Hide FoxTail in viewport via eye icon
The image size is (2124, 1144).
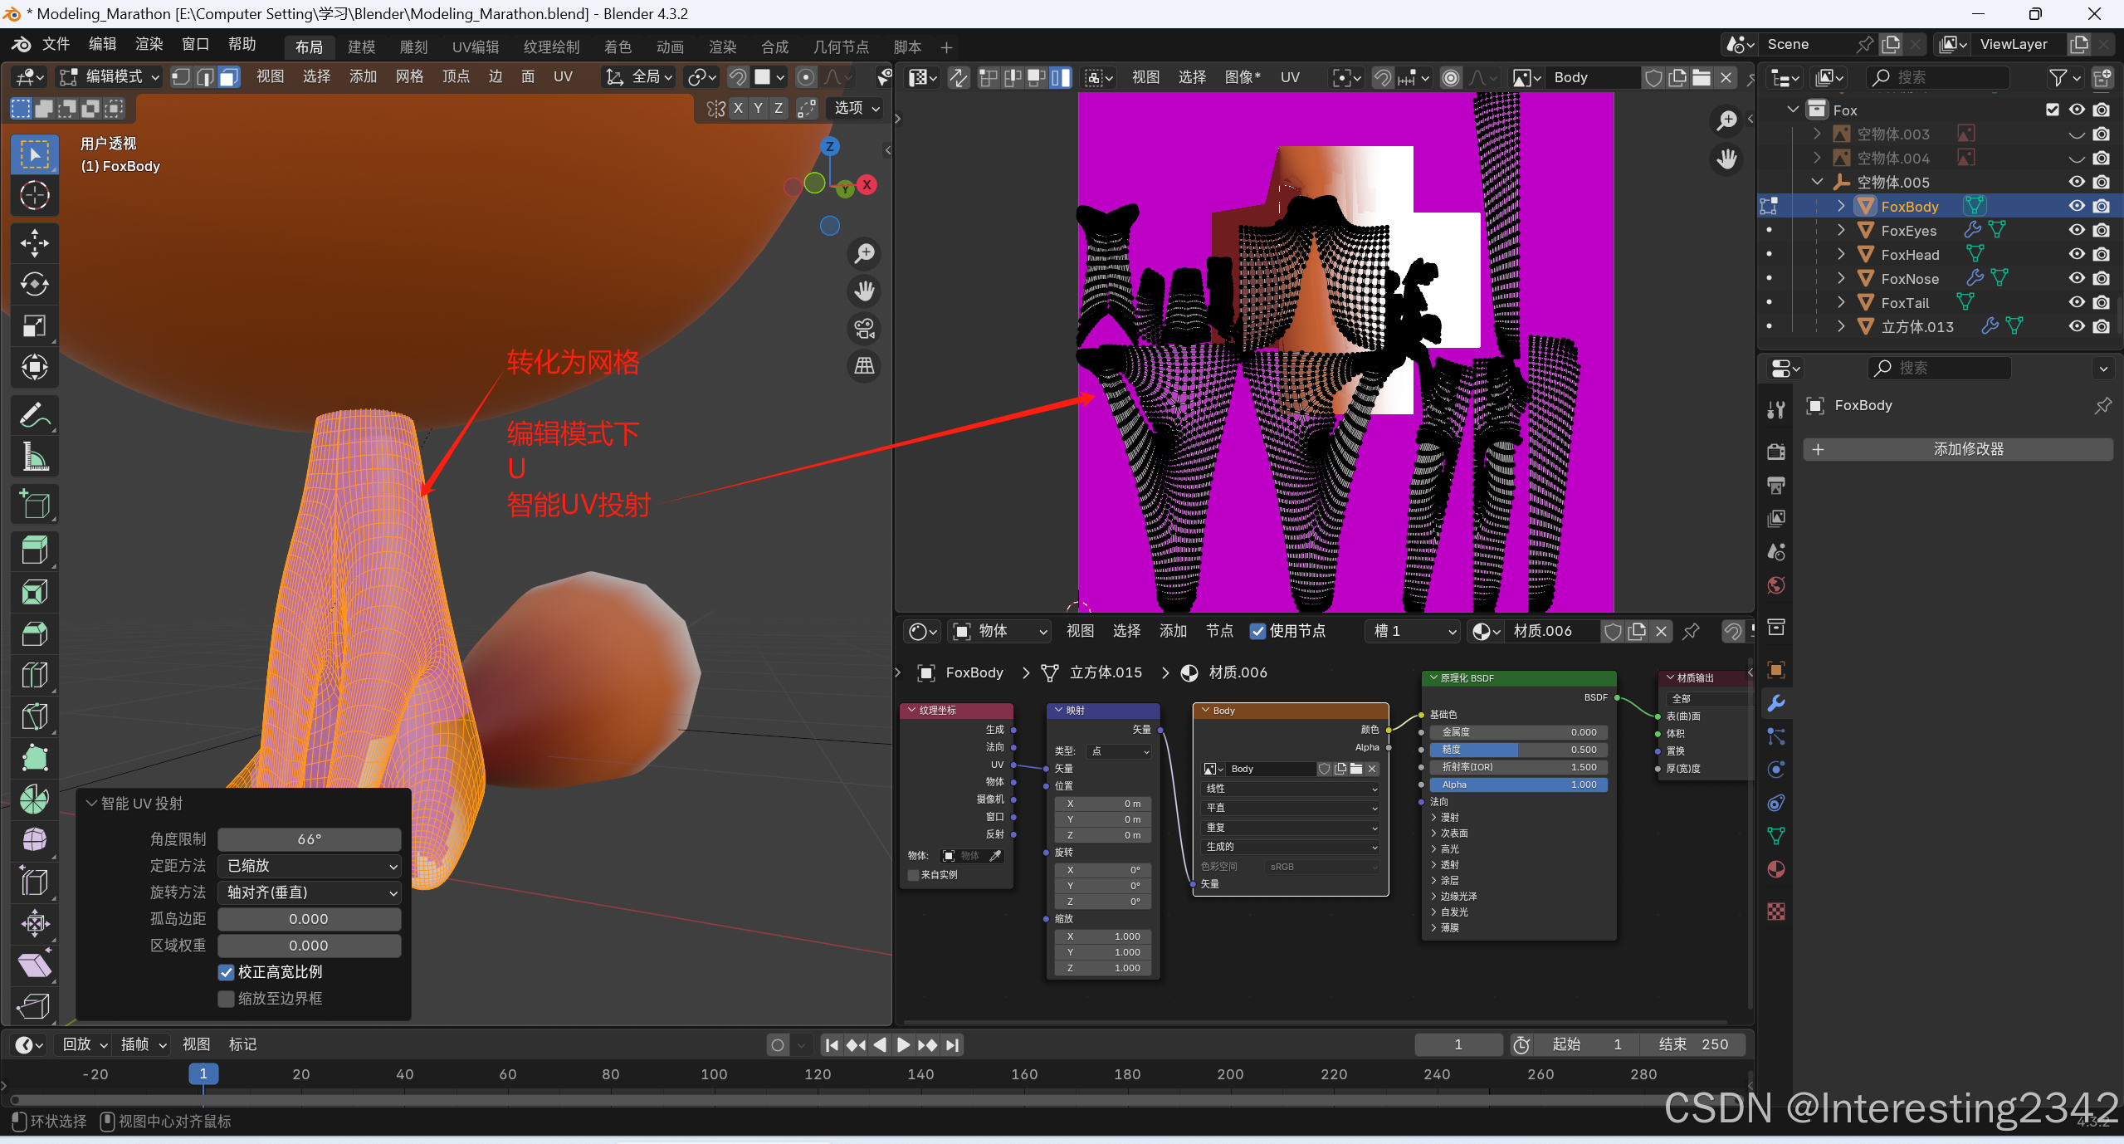pyautogui.click(x=2076, y=302)
